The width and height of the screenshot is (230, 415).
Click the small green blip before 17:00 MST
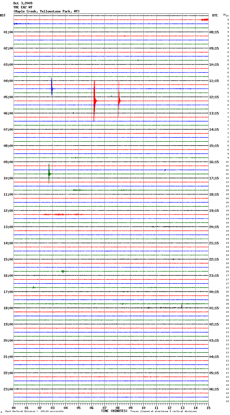(x=33, y=287)
